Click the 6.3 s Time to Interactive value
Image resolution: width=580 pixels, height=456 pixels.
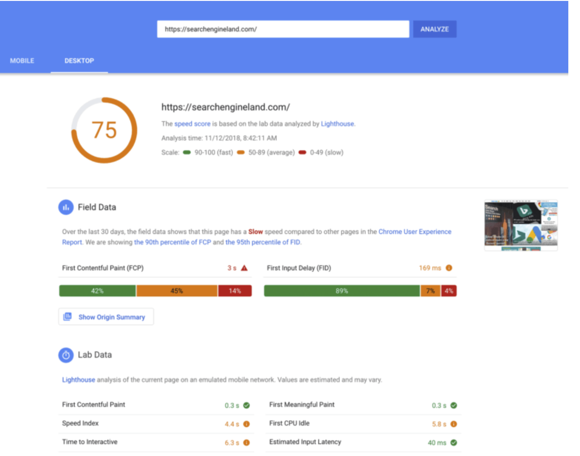232,443
